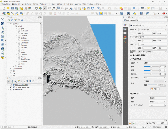The width and height of the screenshot is (168, 129).
Task: Open layer selector RGB_LandsatARD dropdown
Action: pyautogui.click(x=145, y=20)
